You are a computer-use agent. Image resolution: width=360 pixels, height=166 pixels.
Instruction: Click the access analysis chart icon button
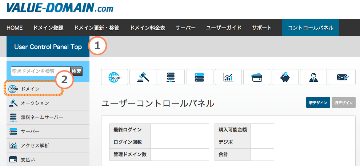(228, 77)
